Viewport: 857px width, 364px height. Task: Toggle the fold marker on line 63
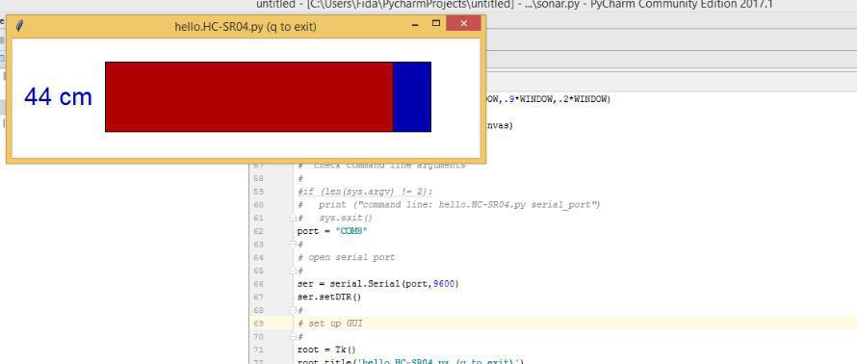[x=293, y=245]
